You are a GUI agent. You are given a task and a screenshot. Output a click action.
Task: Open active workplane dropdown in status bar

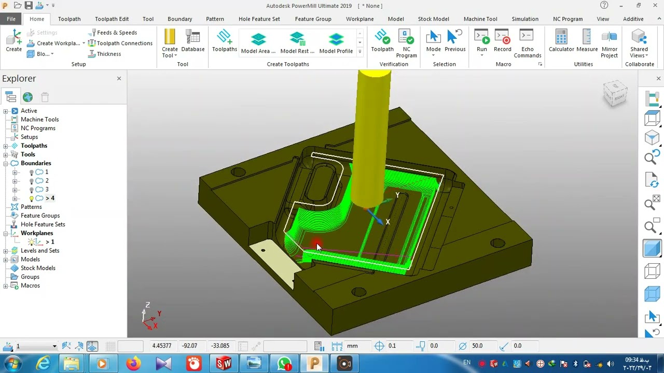[54, 346]
